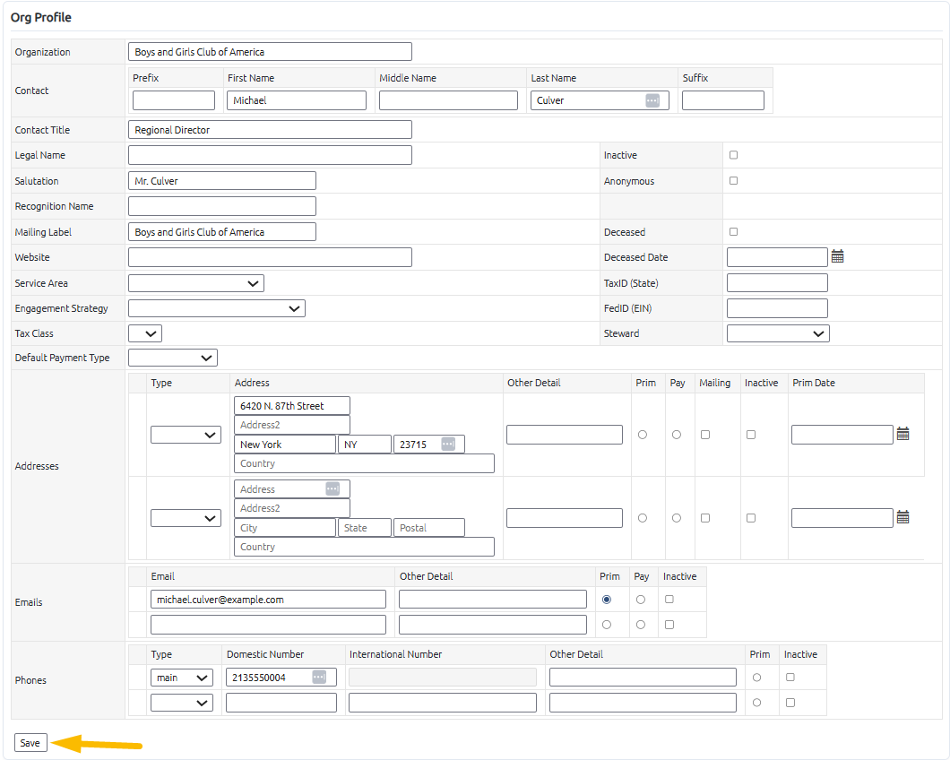Screen dimensions: 950x760
Task: Open the Default Payment Type dropdown
Action: pyautogui.click(x=173, y=358)
